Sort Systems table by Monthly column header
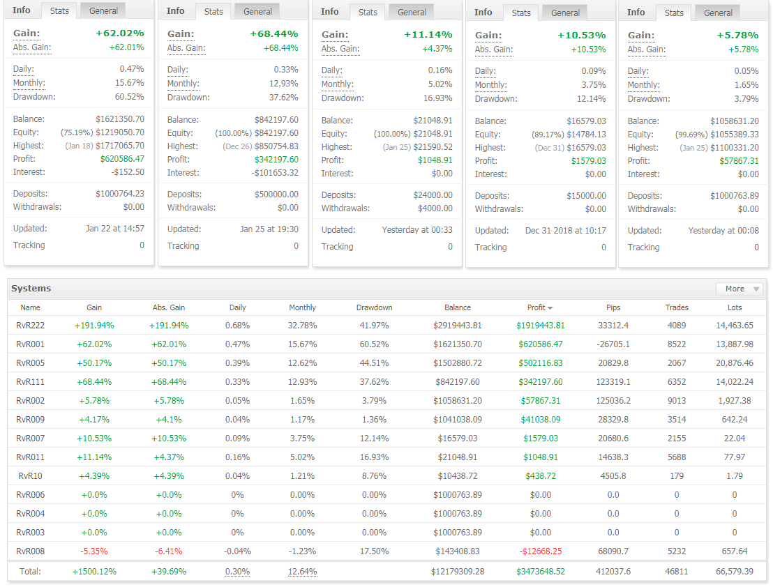 click(x=302, y=307)
